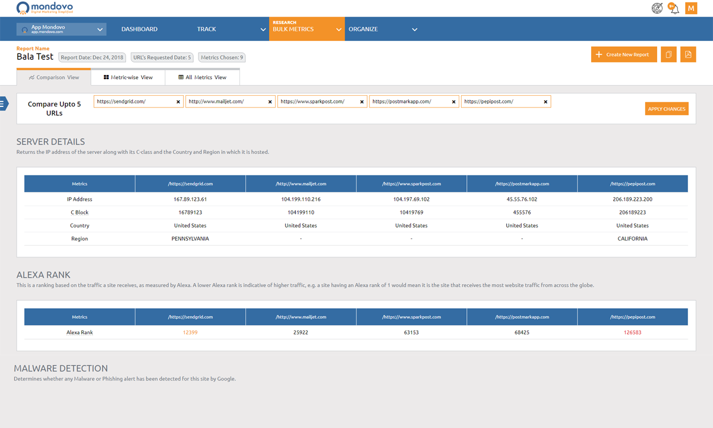Expand the Track menu dropdown

[263, 29]
